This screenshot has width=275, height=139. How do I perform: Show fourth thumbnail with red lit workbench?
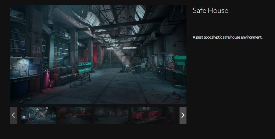click(x=148, y=115)
